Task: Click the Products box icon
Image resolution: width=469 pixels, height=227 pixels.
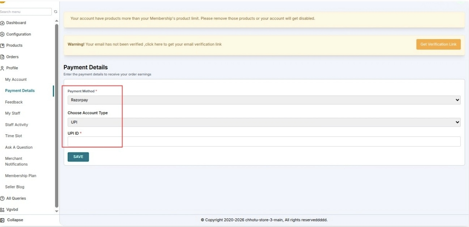Action: [x=3, y=45]
